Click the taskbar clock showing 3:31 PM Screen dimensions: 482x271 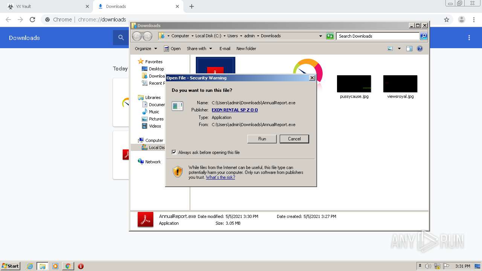462,266
